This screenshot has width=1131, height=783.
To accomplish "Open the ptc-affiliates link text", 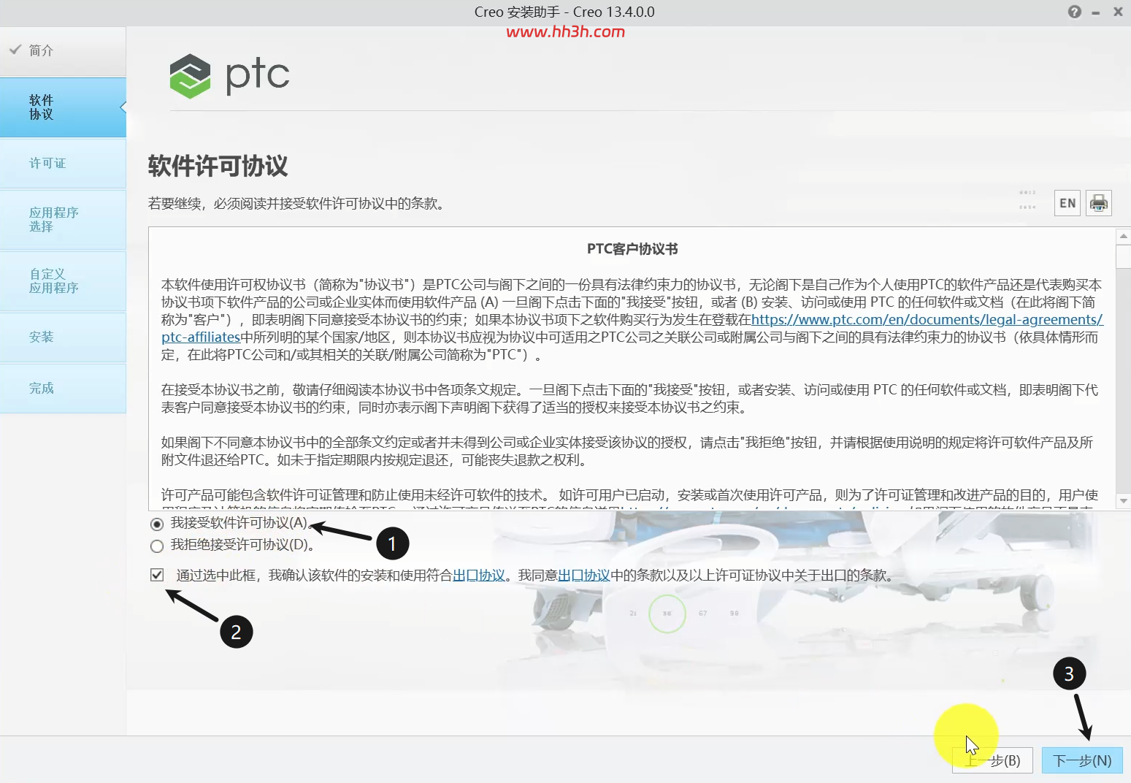I will click(201, 337).
